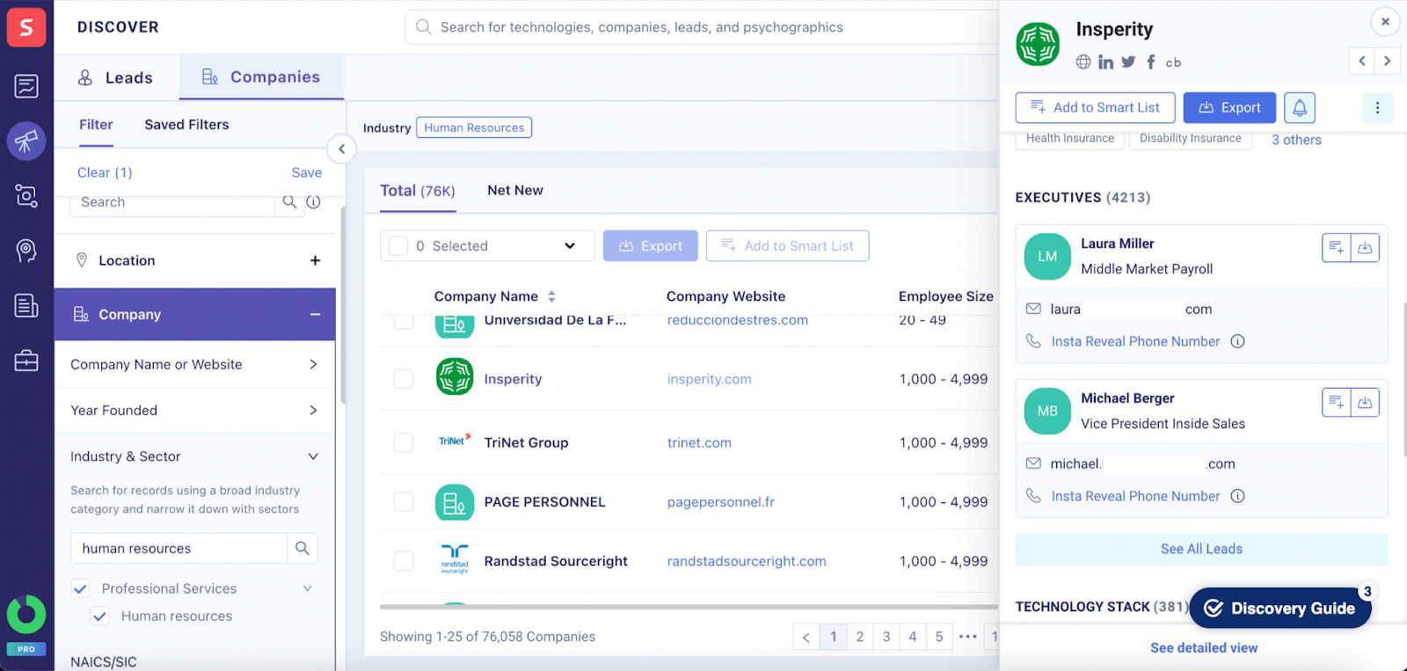Focus the main search bar field

click(701, 27)
